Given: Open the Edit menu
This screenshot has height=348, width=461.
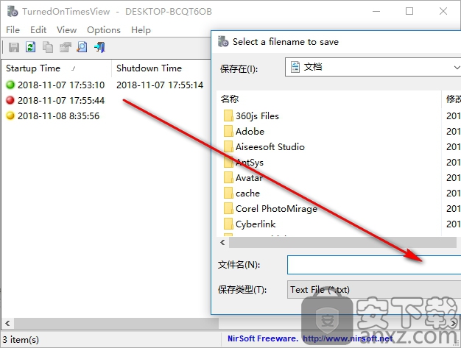Looking at the screenshot, I should tap(38, 30).
